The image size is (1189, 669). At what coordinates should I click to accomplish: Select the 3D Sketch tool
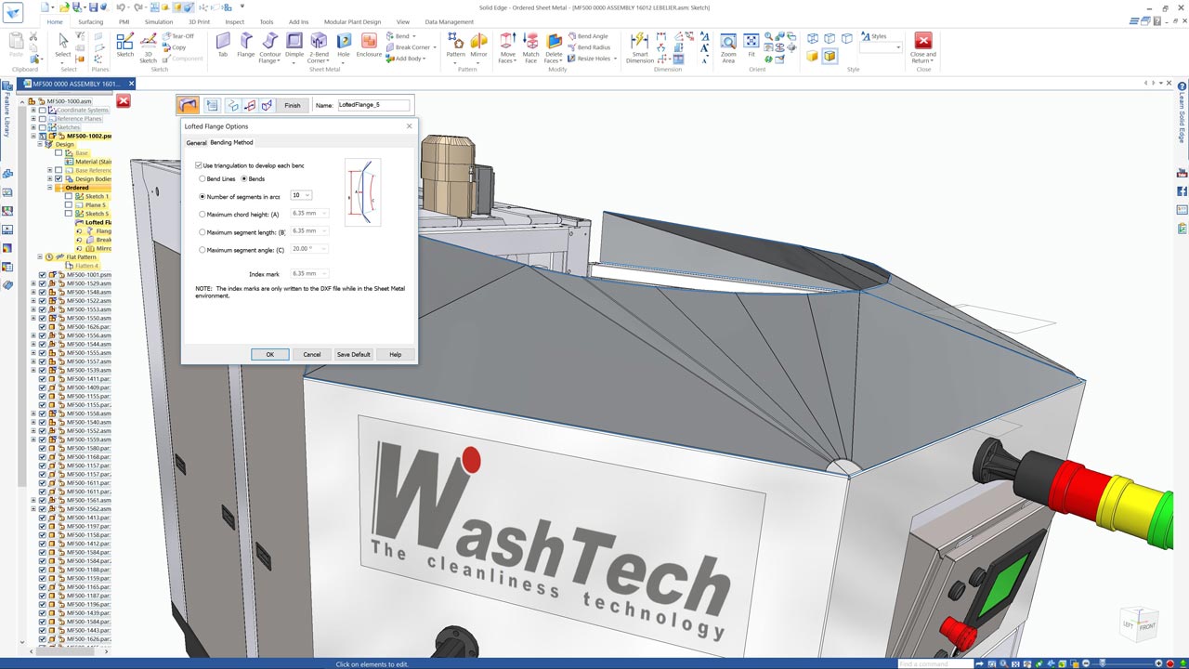(x=149, y=43)
